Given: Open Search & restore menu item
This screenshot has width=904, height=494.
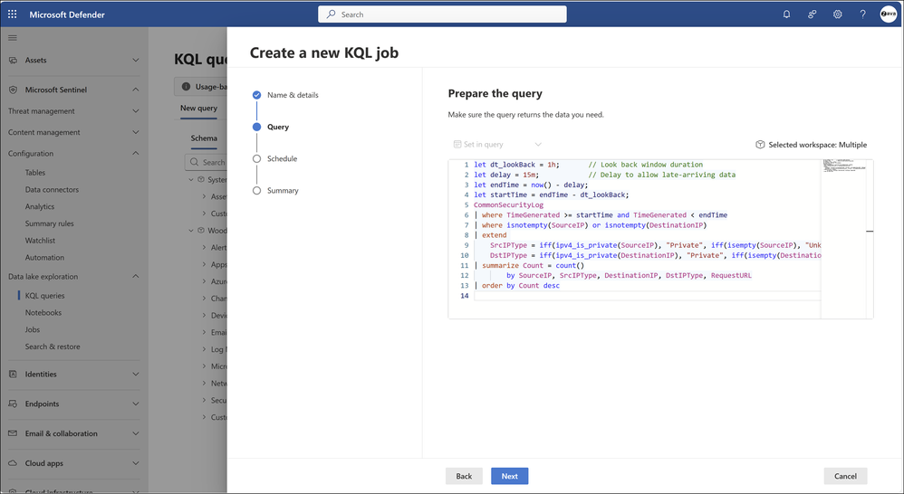Looking at the screenshot, I should click(53, 347).
